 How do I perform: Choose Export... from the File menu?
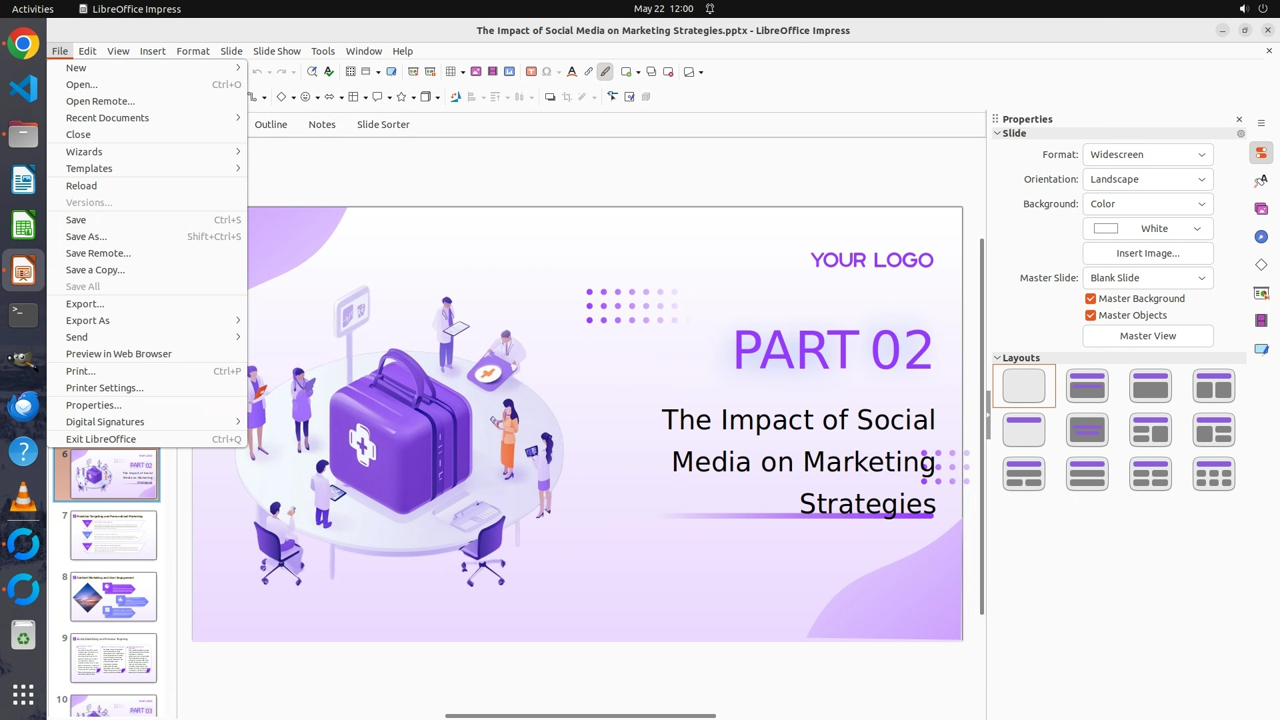pos(85,304)
